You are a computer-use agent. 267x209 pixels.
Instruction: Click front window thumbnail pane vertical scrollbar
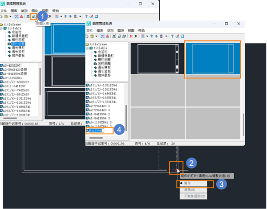coord(243,125)
